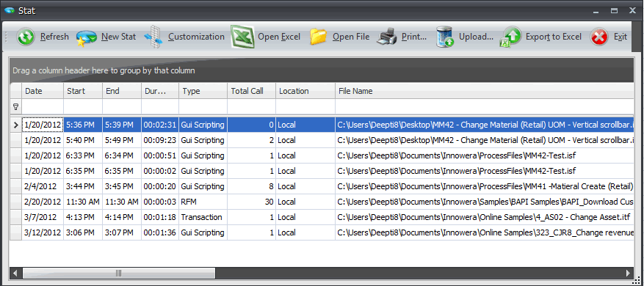
Task: Click the Date filter cell
Action: coord(43,106)
